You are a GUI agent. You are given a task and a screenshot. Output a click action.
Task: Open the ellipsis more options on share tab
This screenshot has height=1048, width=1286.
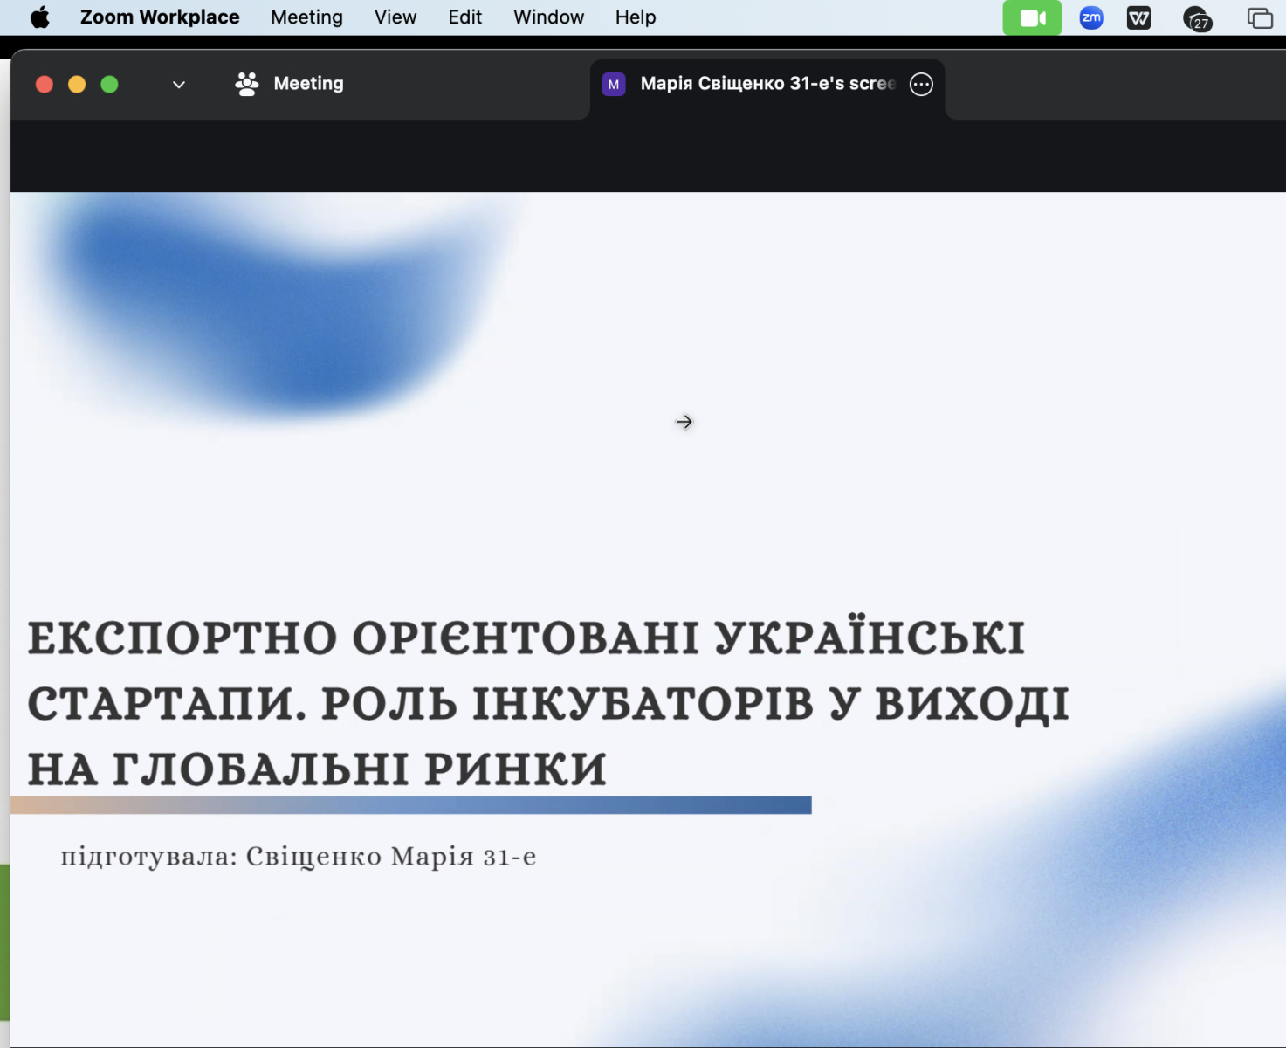921,84
